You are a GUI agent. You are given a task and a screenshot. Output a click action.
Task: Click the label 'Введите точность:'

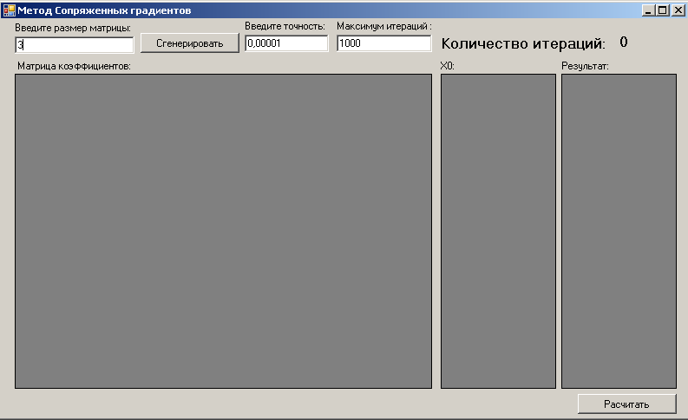(x=285, y=26)
